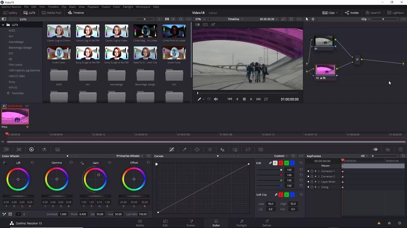The height and width of the screenshot is (228, 407).
Task: Open the Workspace menu
Action: (x=143, y=7)
